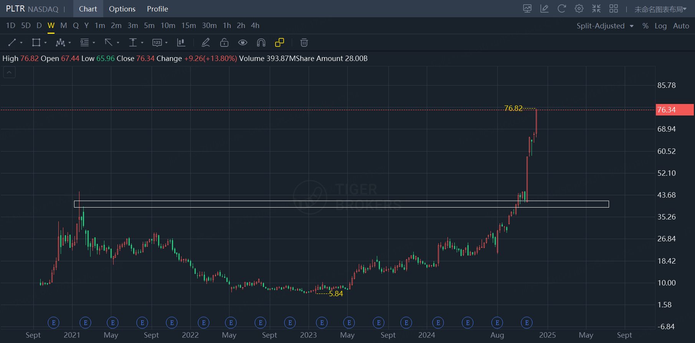Toggle Log scale on the price axis

(x=660, y=26)
